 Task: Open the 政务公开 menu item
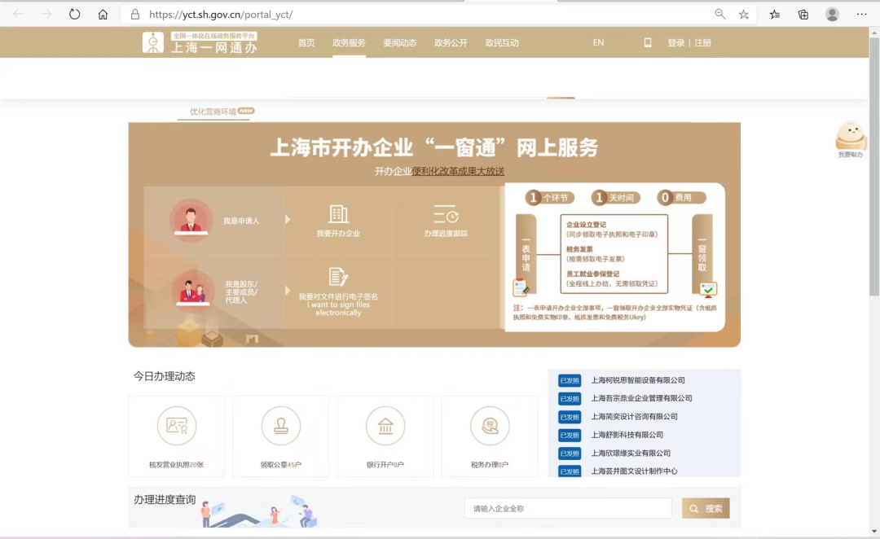tap(451, 43)
